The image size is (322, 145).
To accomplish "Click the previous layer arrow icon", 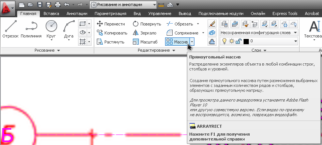I will coord(254,24).
